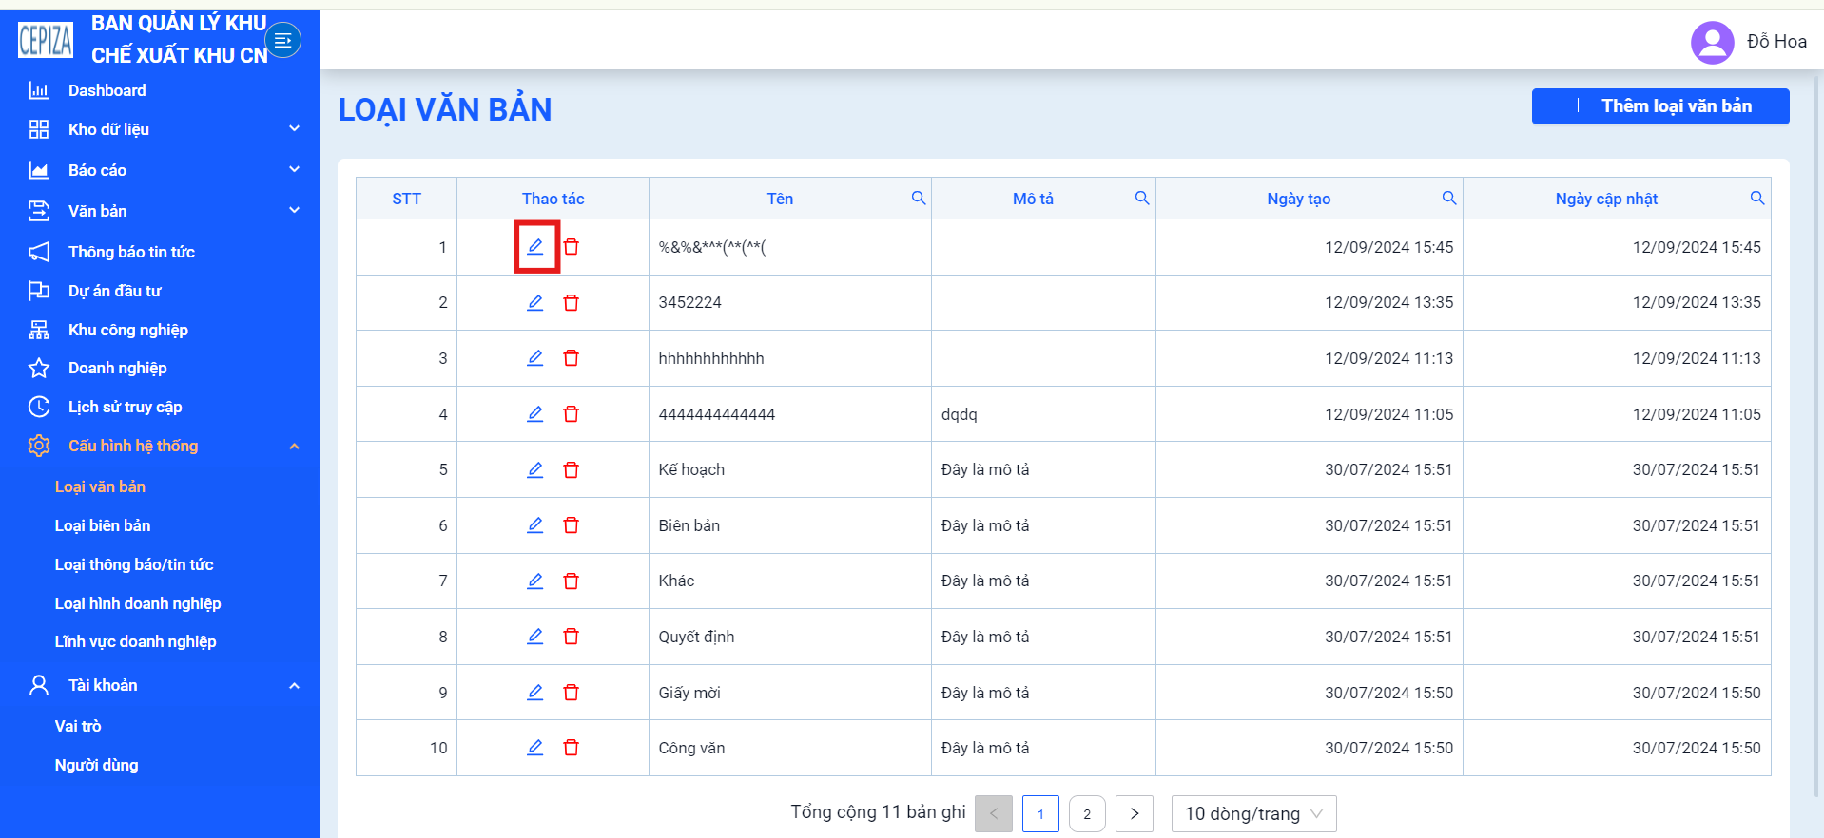Edit the Quyết định document type
The width and height of the screenshot is (1824, 838).
[x=535, y=637]
